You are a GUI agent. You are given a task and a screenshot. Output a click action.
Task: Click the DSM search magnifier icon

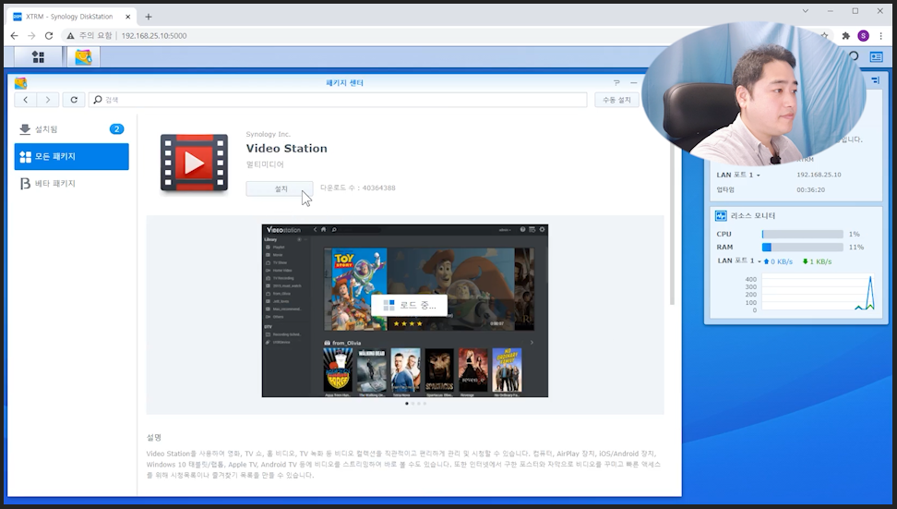[x=854, y=56]
